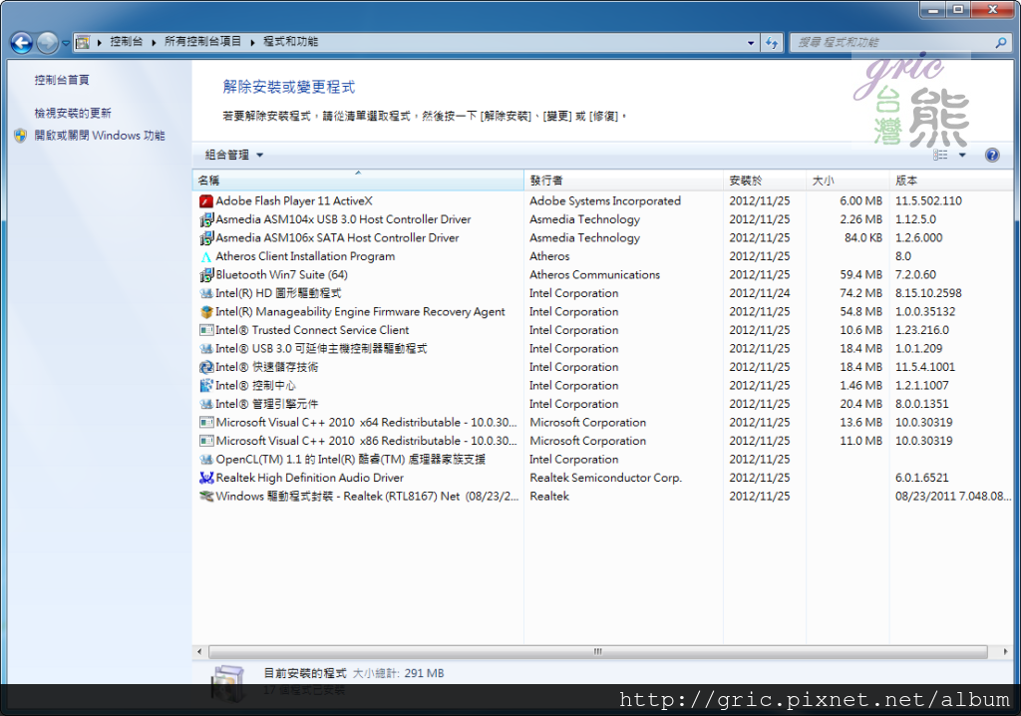This screenshot has height=716, width=1021.
Task: Click the shield icon beside Windows 功能
Action: (21, 136)
